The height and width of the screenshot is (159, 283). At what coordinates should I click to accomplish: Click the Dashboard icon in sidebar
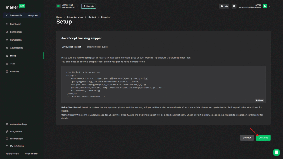pos(7,24)
